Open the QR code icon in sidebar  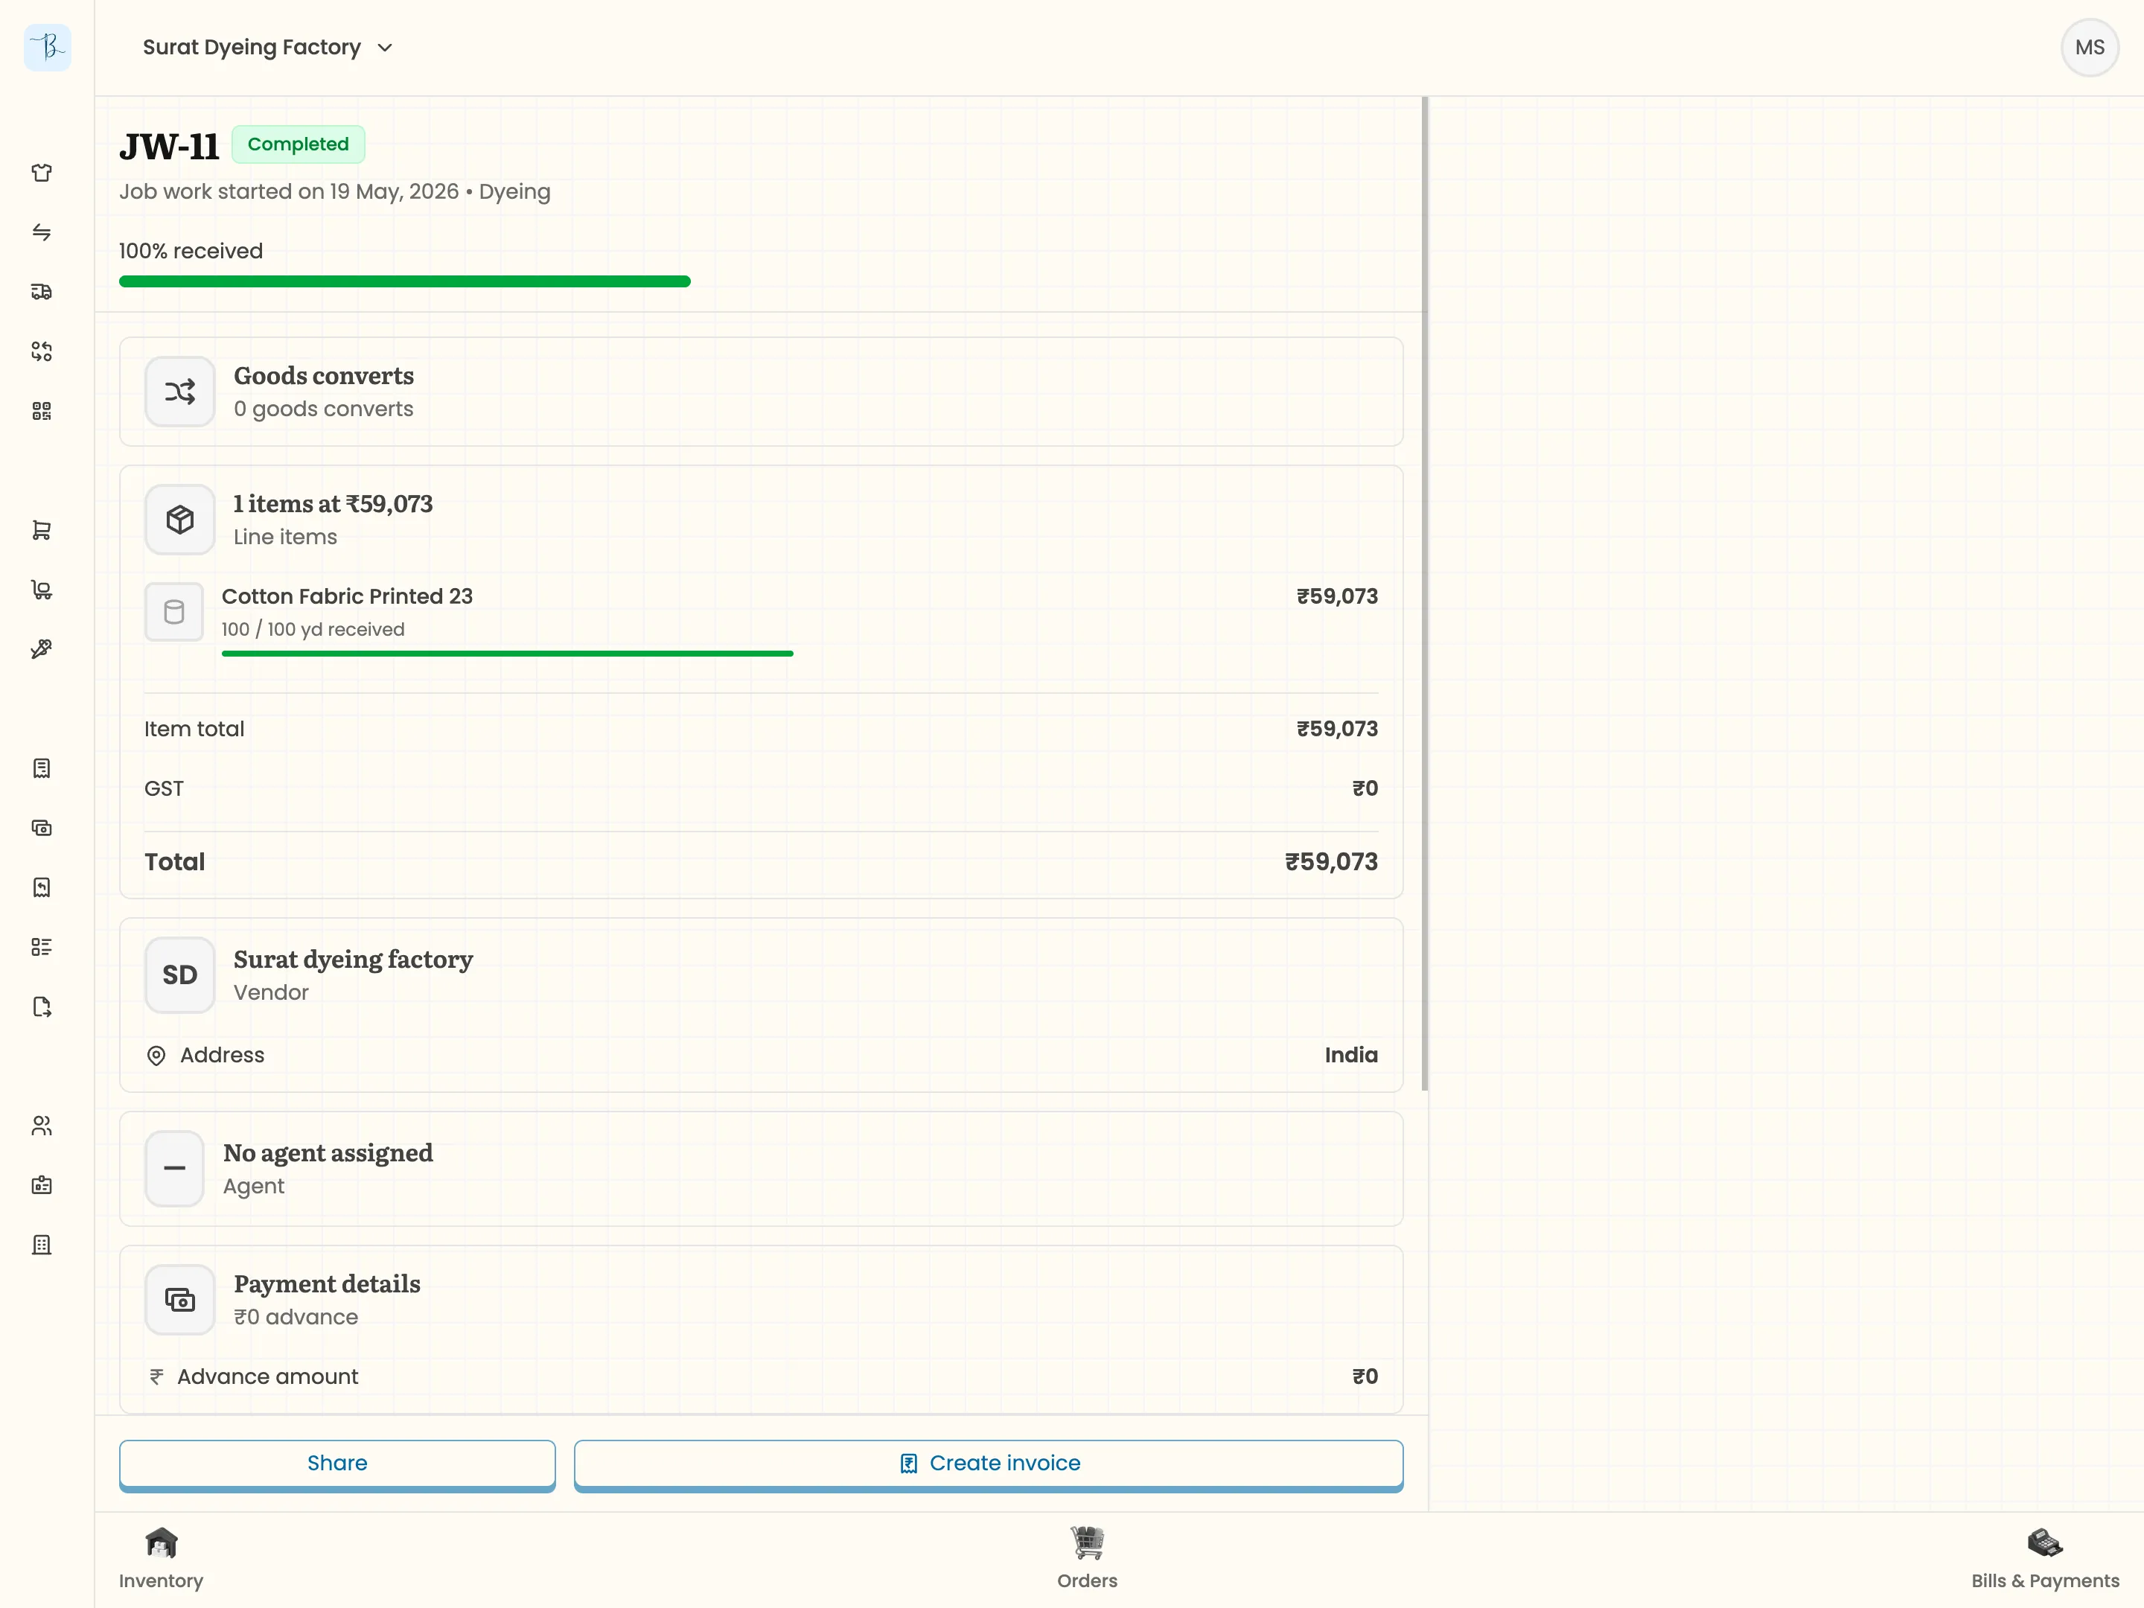[42, 411]
